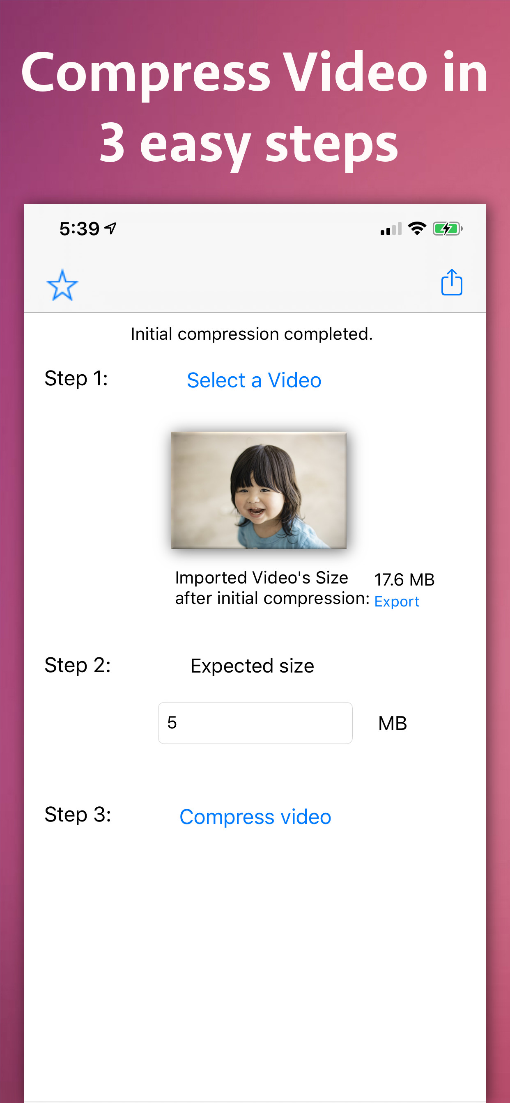Tap the 5:39 clock in status bar
The image size is (510, 1103).
click(80, 229)
